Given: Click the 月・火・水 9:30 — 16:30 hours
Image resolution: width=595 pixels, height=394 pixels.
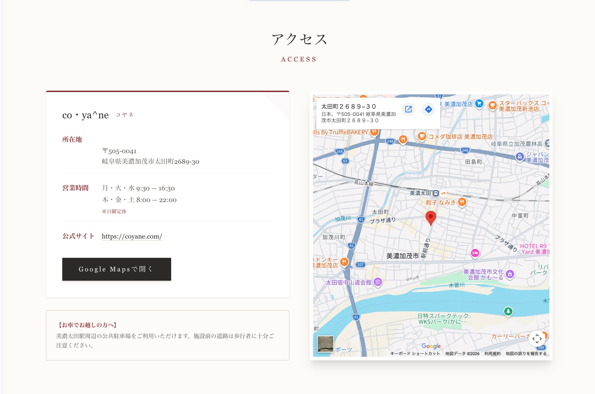Looking at the screenshot, I should click(138, 188).
